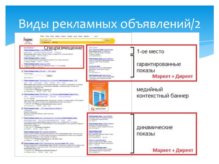Click the 'гарантированные показы' label
The width and height of the screenshot is (219, 164).
[x=159, y=67]
